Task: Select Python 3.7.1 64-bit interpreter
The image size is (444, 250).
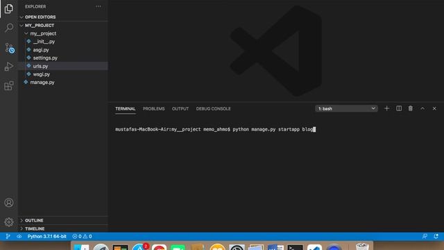Action: click(x=46, y=236)
